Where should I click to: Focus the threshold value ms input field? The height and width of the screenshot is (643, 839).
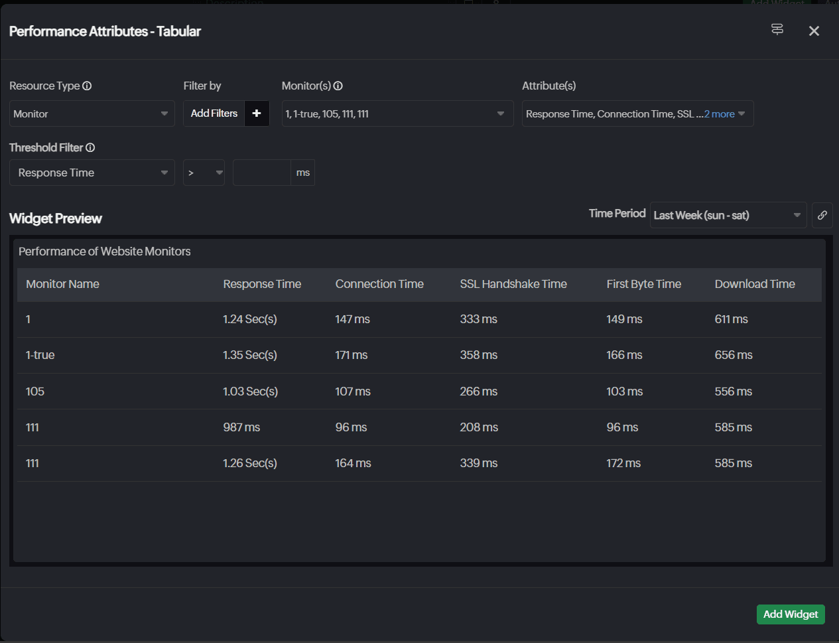pos(261,173)
